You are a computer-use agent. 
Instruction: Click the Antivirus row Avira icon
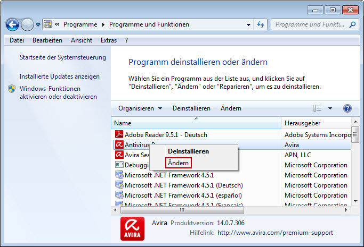coord(119,145)
